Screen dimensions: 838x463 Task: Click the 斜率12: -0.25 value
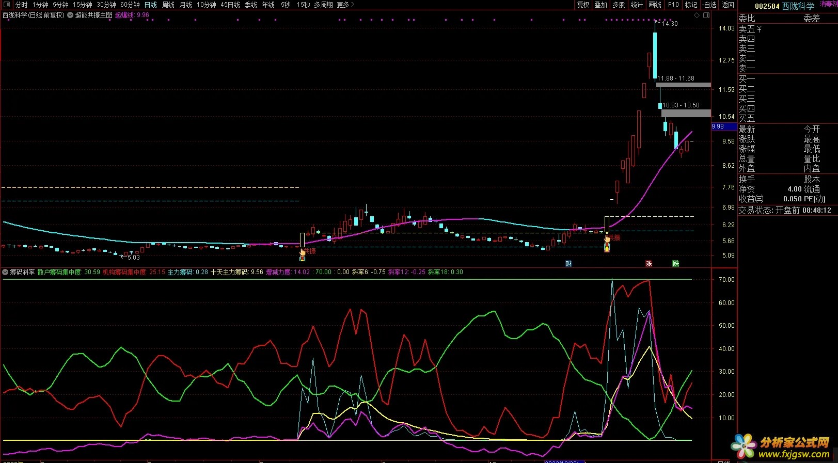[407, 272]
